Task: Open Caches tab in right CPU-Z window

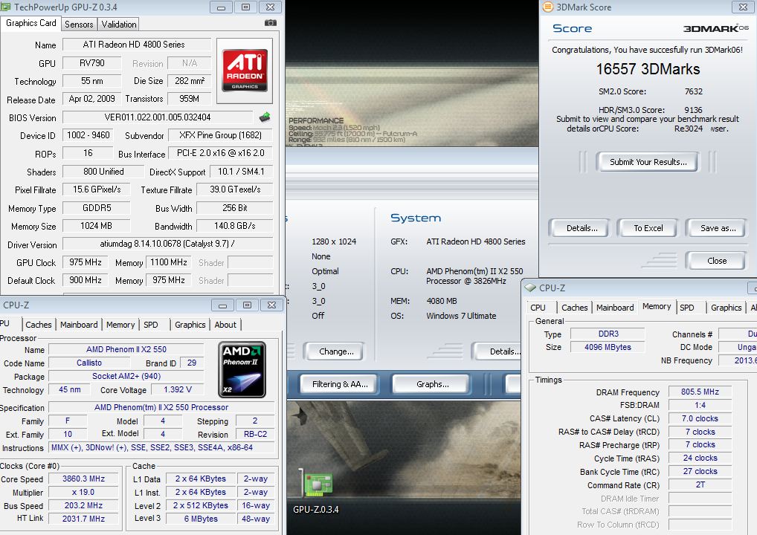Action: [575, 308]
